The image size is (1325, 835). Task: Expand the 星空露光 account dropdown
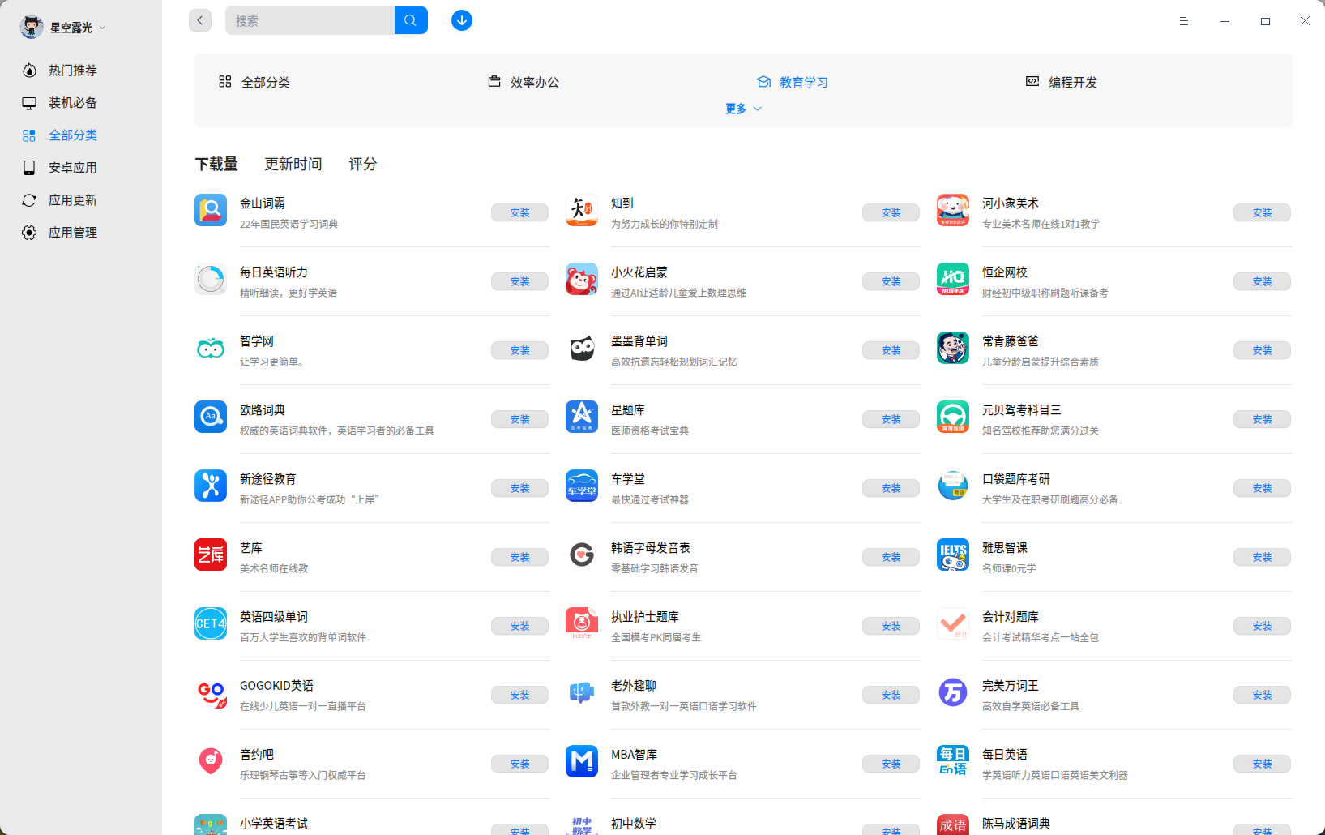pos(102,28)
